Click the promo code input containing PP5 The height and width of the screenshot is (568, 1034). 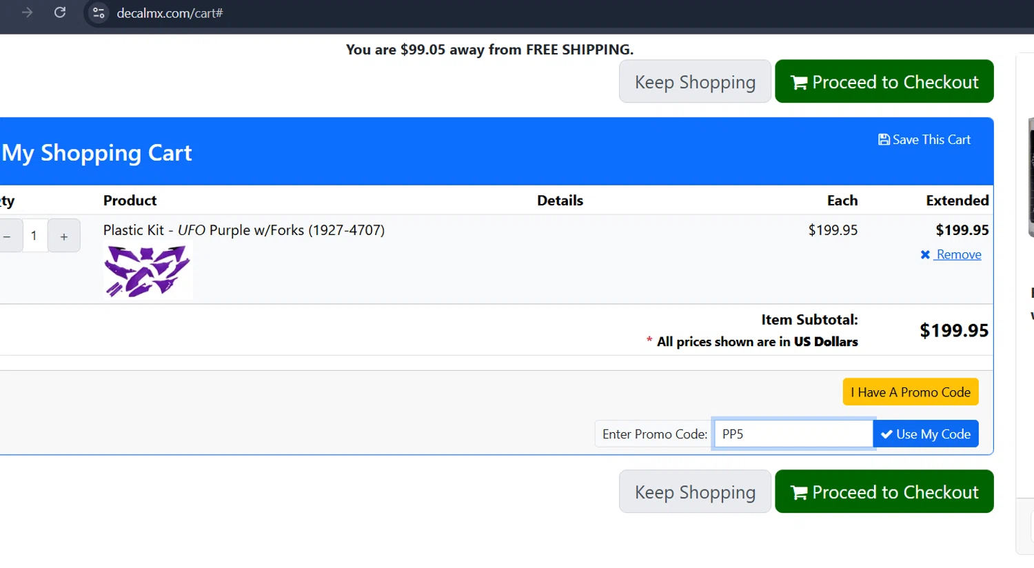point(793,434)
